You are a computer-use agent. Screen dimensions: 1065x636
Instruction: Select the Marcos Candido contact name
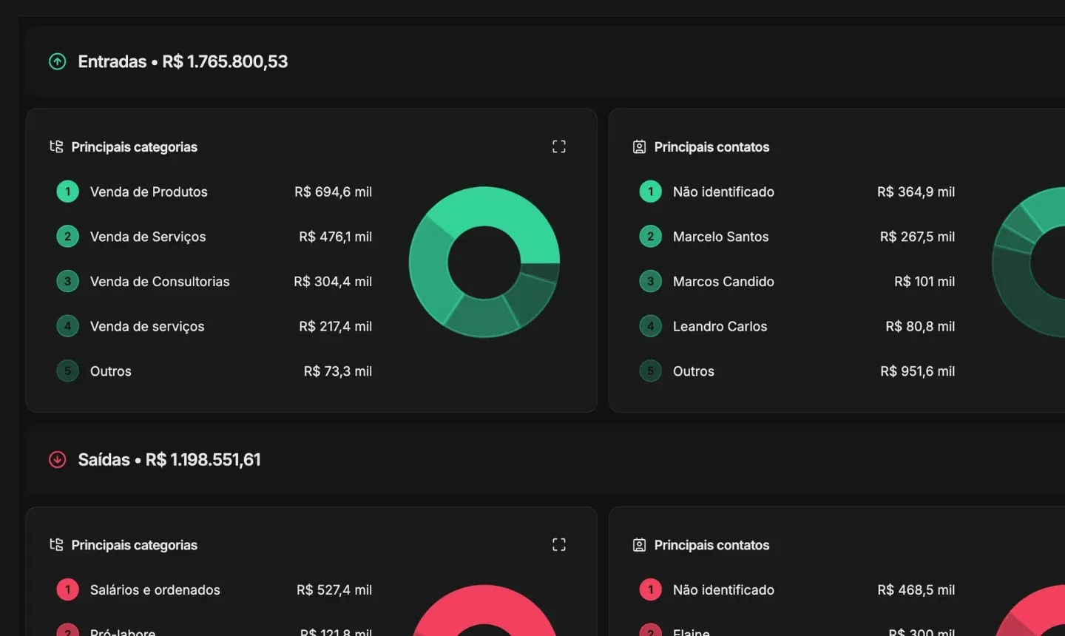pyautogui.click(x=723, y=281)
